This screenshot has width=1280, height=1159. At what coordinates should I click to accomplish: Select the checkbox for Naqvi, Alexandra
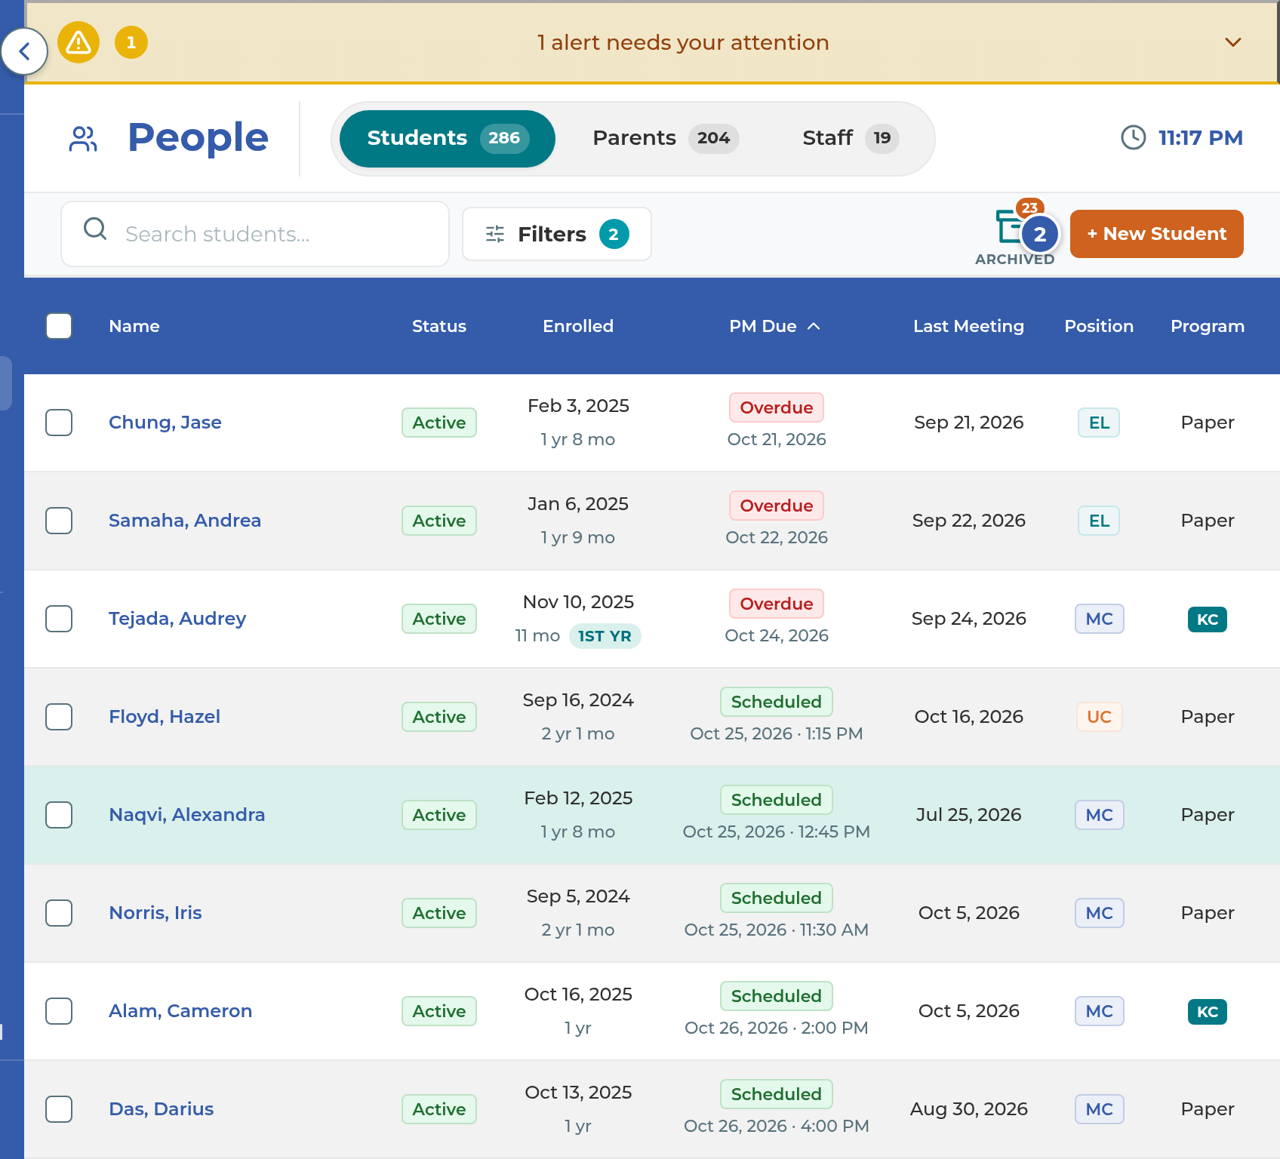click(59, 815)
